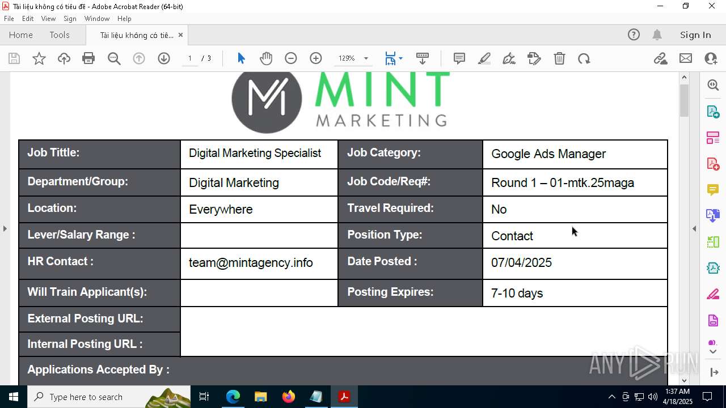Click the 07/04/2025 date value

pyautogui.click(x=521, y=262)
